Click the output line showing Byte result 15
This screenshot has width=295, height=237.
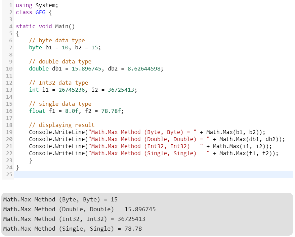[x=60, y=199]
